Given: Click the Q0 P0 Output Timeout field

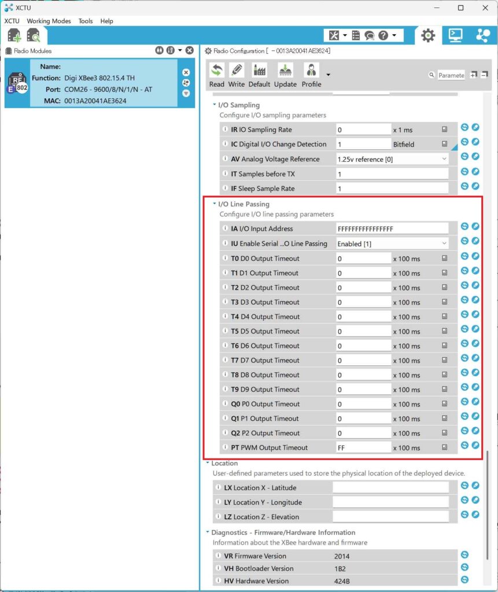Looking at the screenshot, I should (x=363, y=404).
